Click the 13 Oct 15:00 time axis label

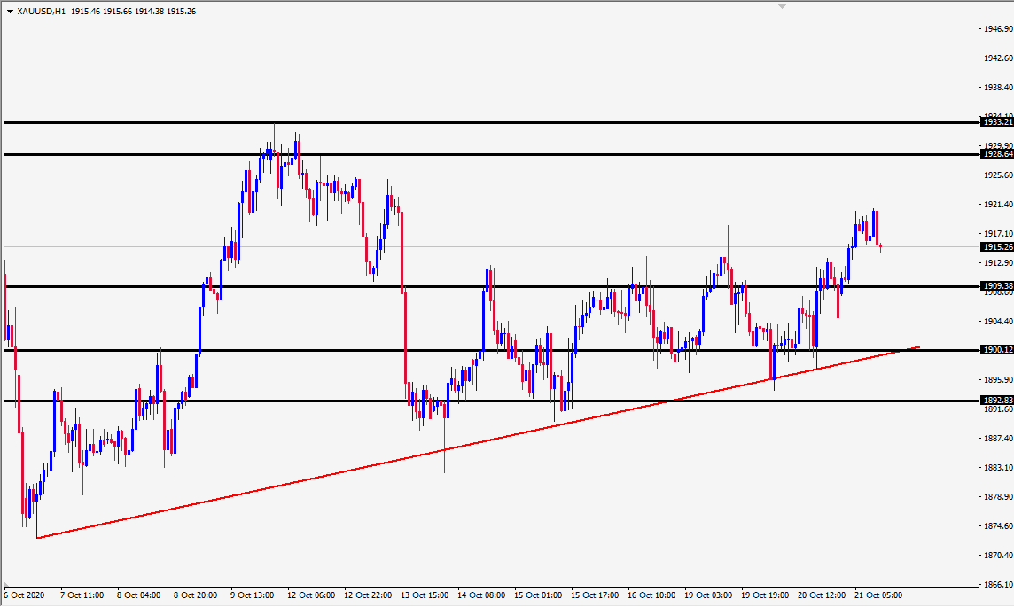tap(425, 595)
